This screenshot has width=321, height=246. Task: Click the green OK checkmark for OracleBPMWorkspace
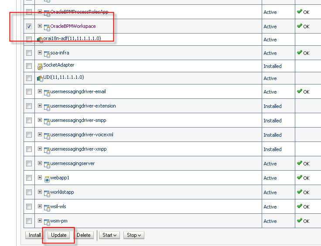tap(300, 26)
